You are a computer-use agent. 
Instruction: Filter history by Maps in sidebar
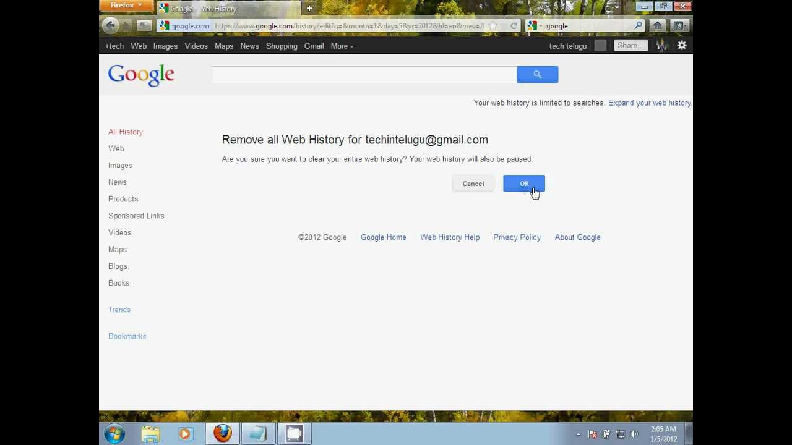[x=118, y=250]
